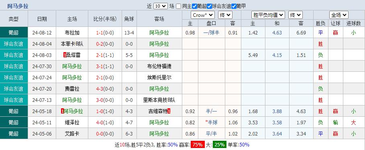
Task: Open the 胜平负均值 dropdown
Action: (x=268, y=15)
